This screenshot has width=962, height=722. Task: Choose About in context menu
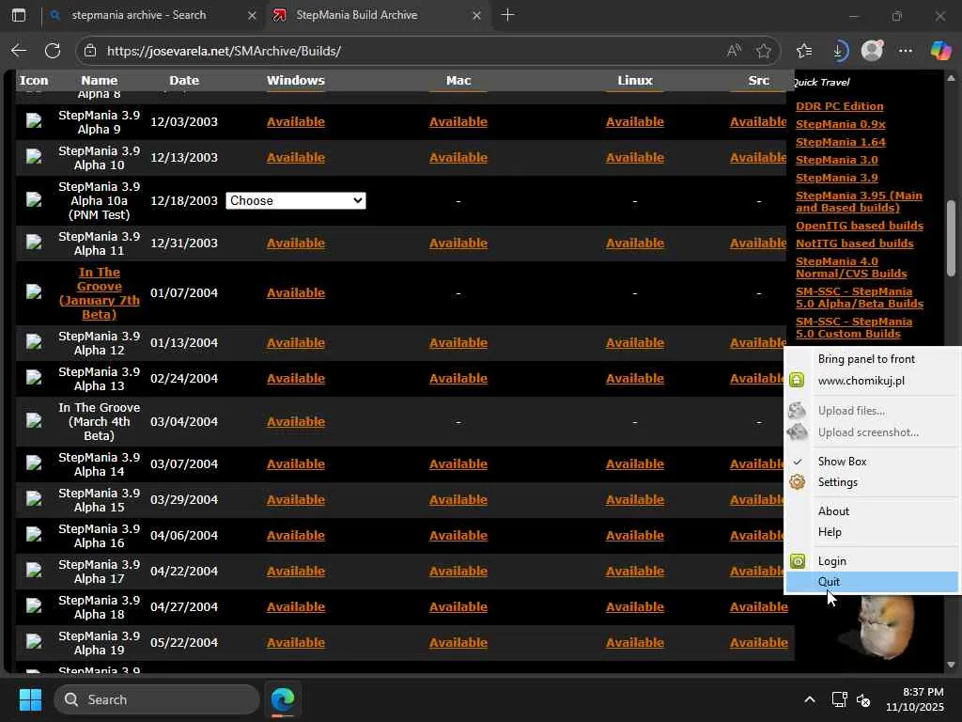pyautogui.click(x=833, y=510)
